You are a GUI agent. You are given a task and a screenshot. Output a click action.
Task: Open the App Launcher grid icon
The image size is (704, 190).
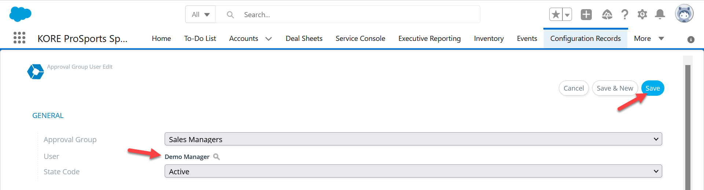(19, 38)
